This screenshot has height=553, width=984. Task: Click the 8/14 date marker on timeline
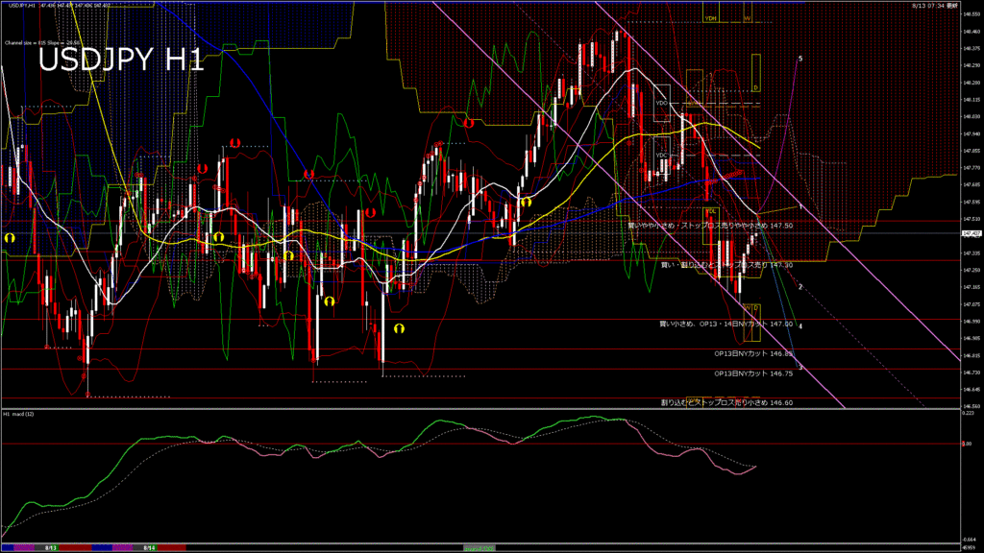click(x=150, y=548)
